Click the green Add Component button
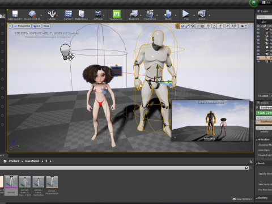Image resolution: width=272 pixels, height=204 pixels. 264,113
